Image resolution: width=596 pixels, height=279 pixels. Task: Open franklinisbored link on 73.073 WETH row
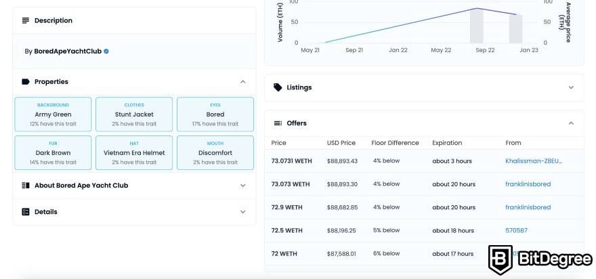(528, 184)
